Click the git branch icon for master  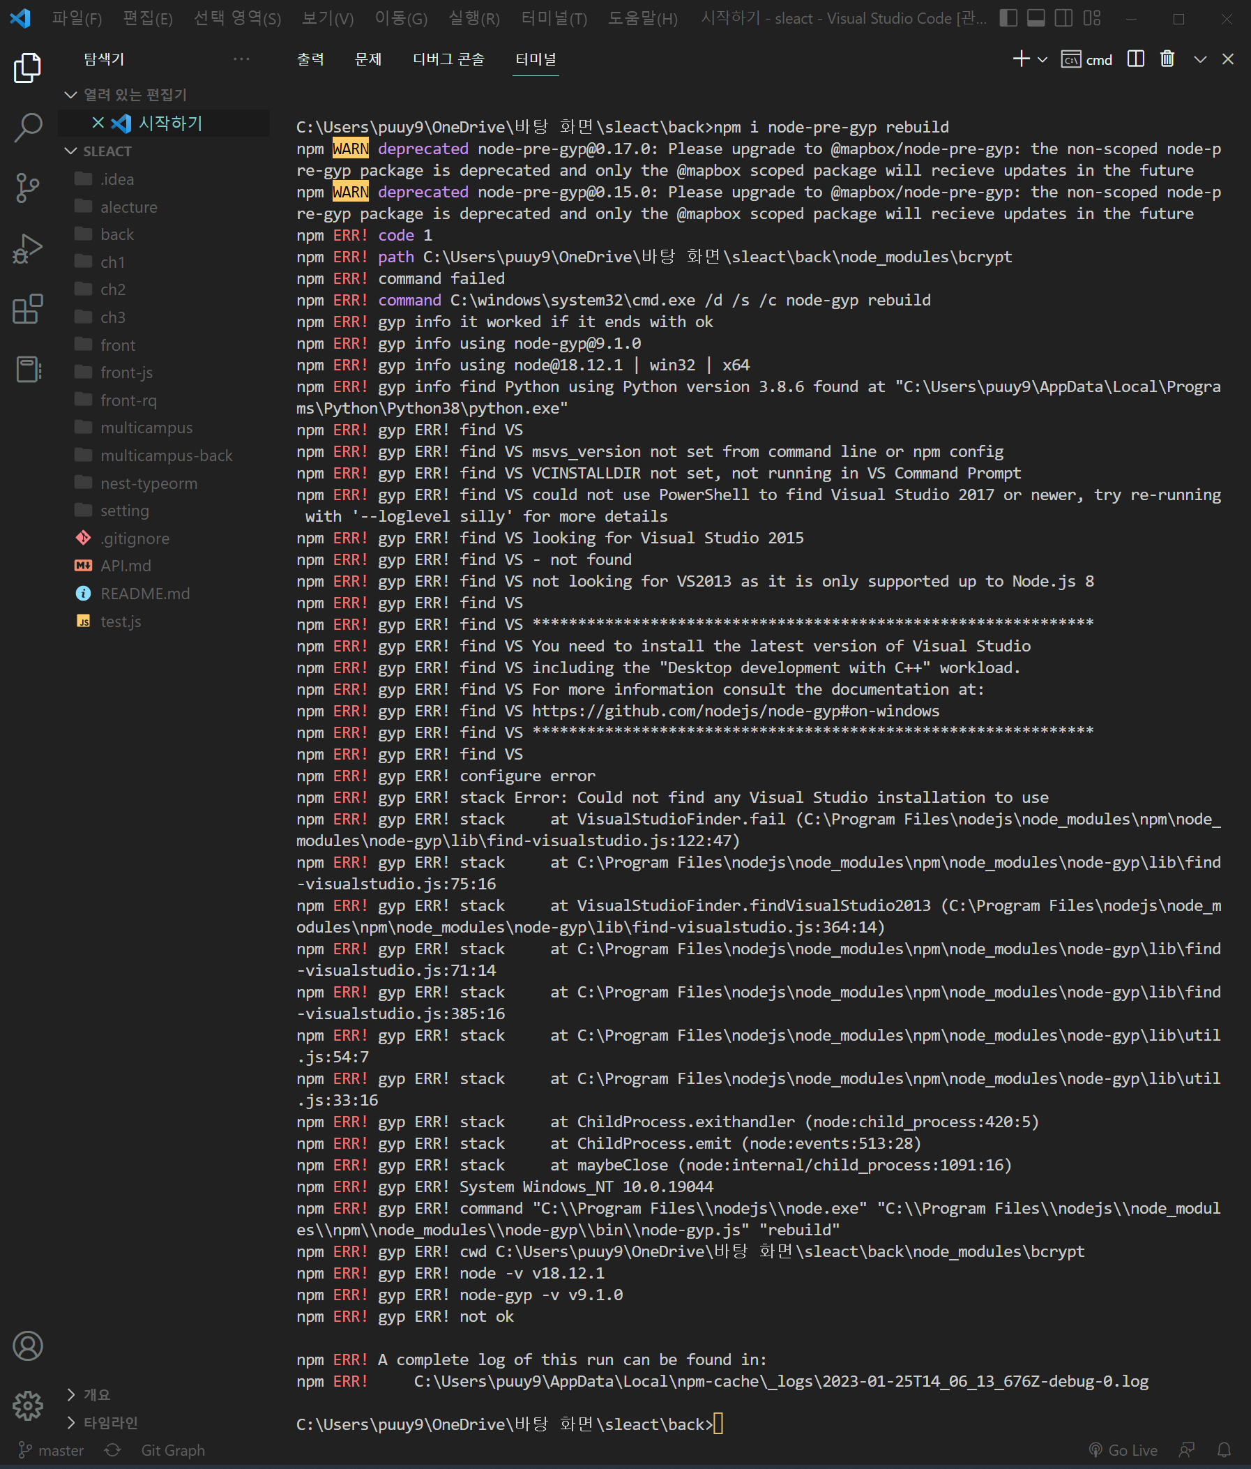pos(26,1450)
